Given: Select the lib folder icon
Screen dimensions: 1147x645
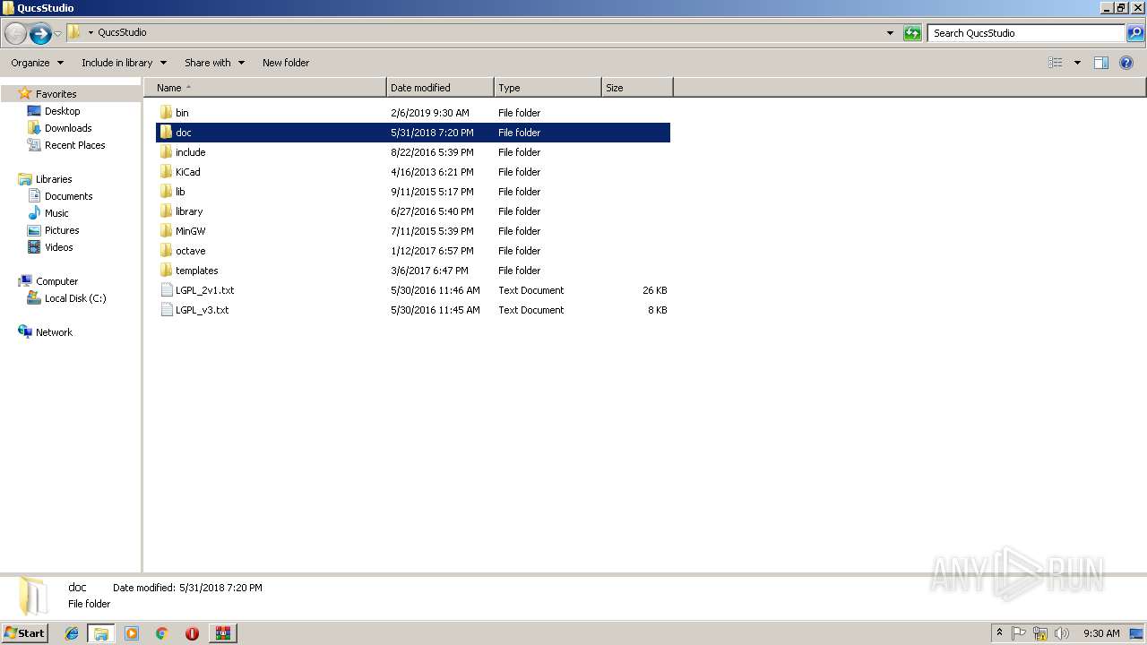Looking at the screenshot, I should pyautogui.click(x=166, y=192).
